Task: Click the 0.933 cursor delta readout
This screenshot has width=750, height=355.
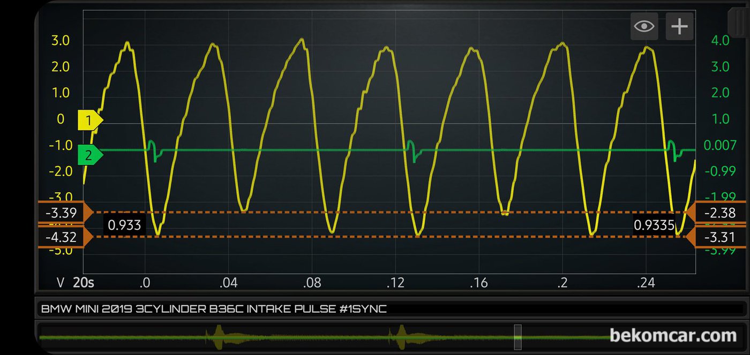Action: (x=124, y=225)
